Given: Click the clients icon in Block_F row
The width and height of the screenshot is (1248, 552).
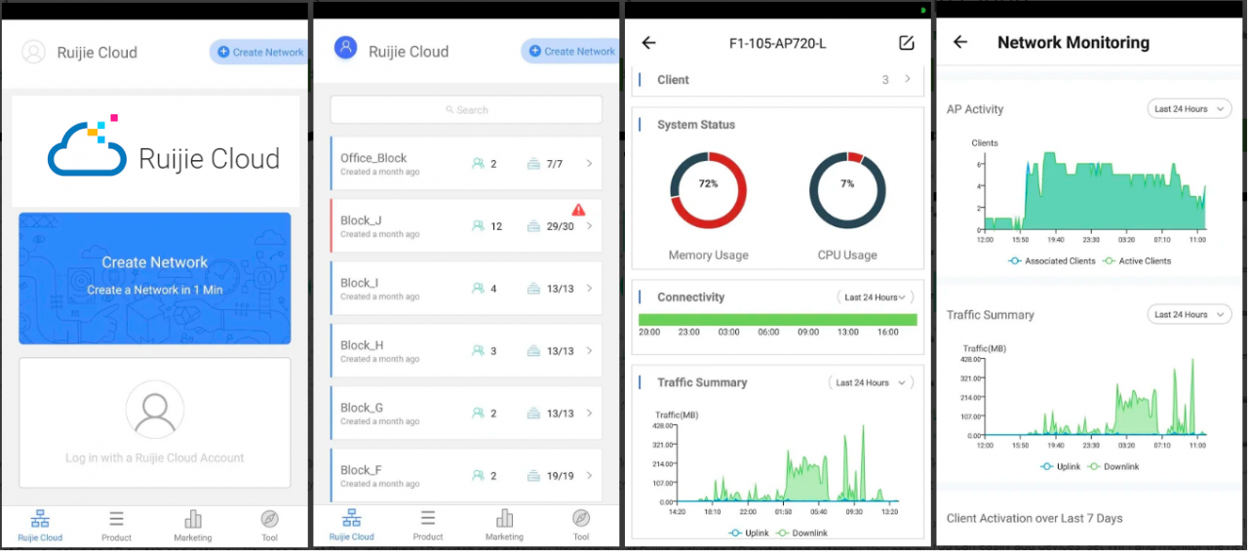Looking at the screenshot, I should point(478,476).
